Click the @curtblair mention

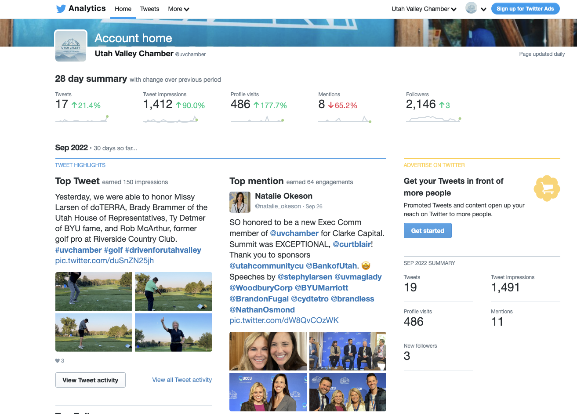coord(352,244)
